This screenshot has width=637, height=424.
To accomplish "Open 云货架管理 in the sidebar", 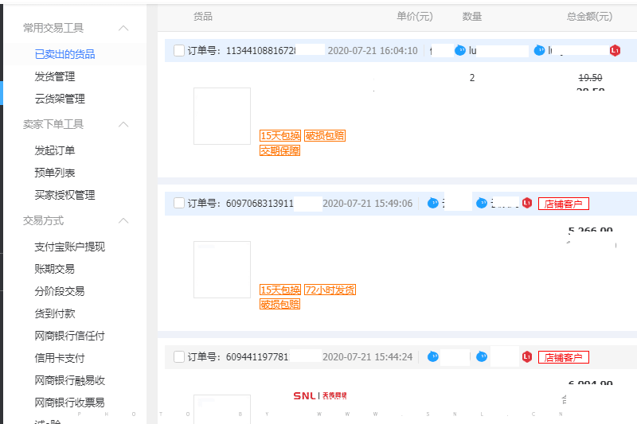I will click(59, 99).
